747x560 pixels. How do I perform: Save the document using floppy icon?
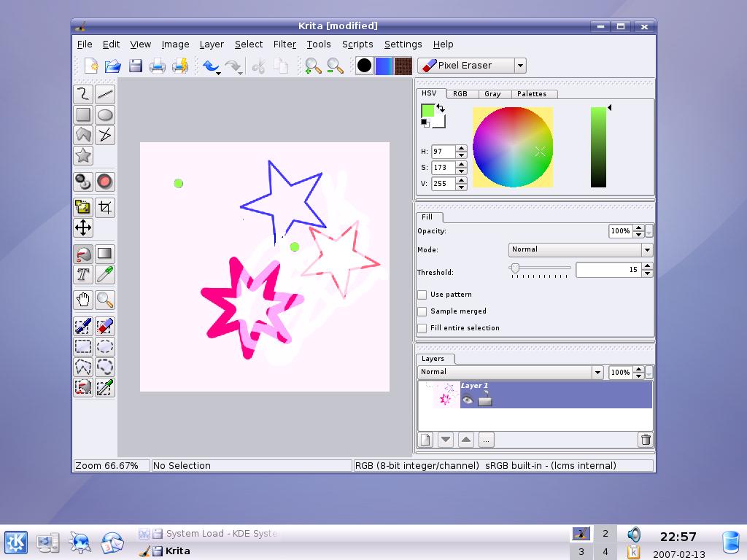(x=136, y=66)
